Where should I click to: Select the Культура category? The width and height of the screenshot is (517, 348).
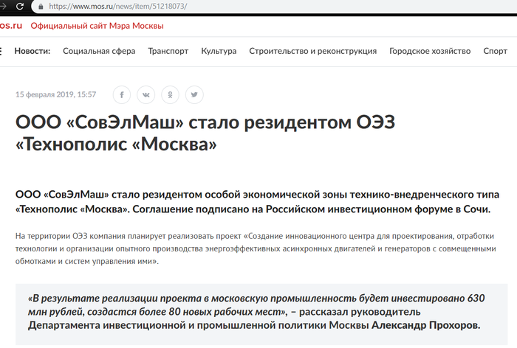coord(219,52)
